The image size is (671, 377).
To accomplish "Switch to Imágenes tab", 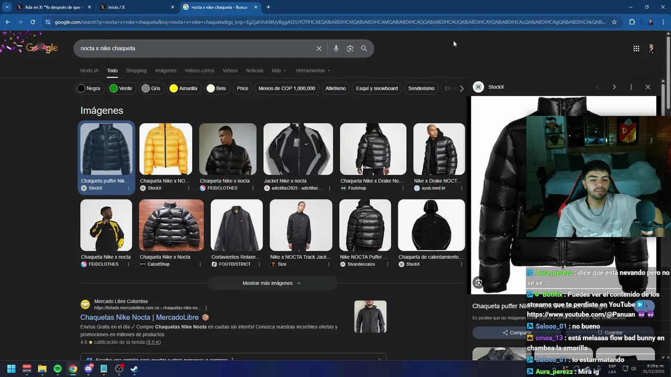I will [166, 71].
